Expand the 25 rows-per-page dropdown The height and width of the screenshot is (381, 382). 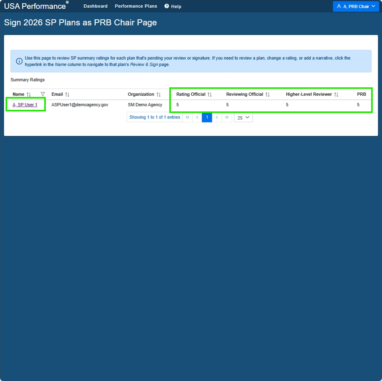[x=243, y=118]
